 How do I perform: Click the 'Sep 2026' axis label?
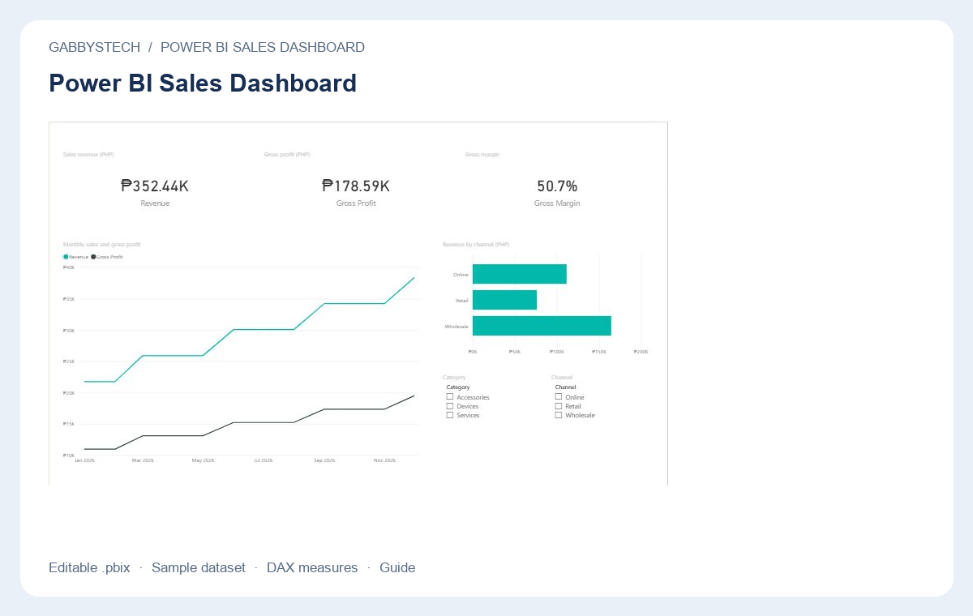click(x=324, y=460)
